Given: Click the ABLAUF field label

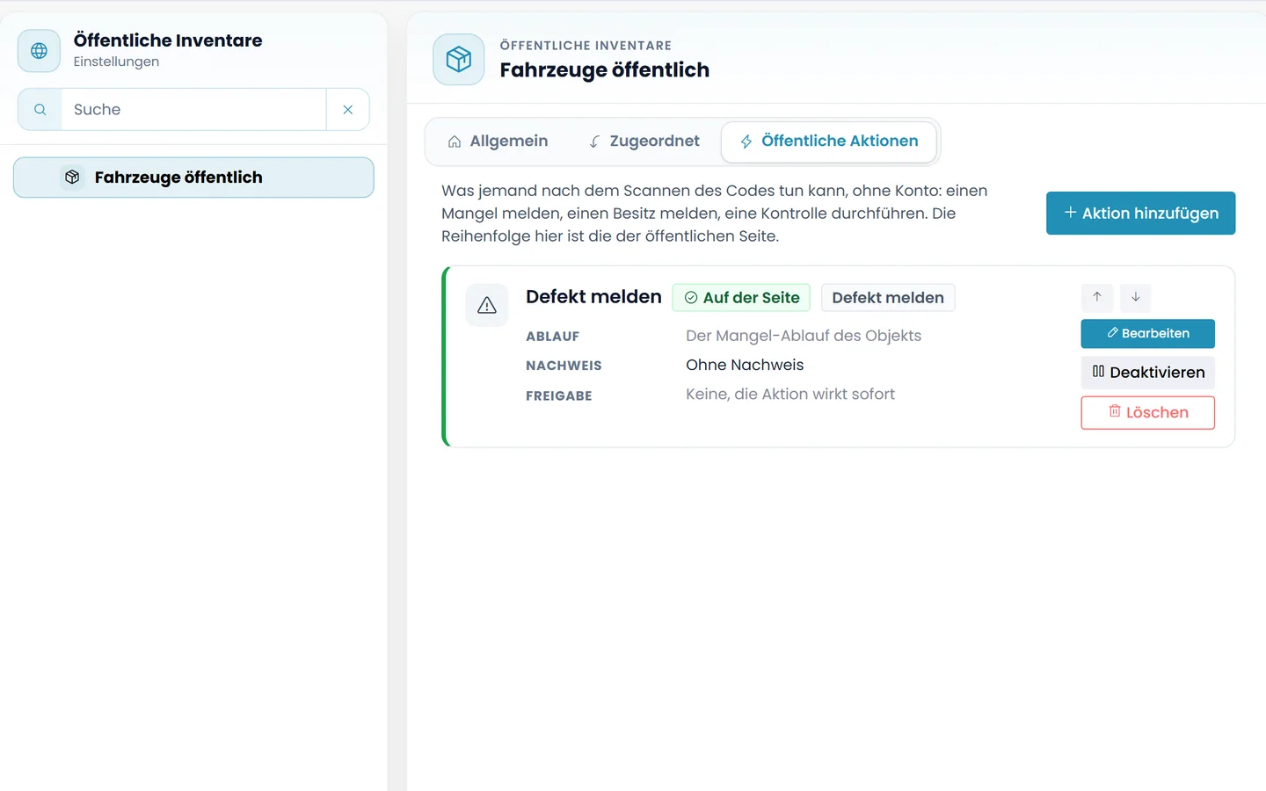Looking at the screenshot, I should pos(552,337).
